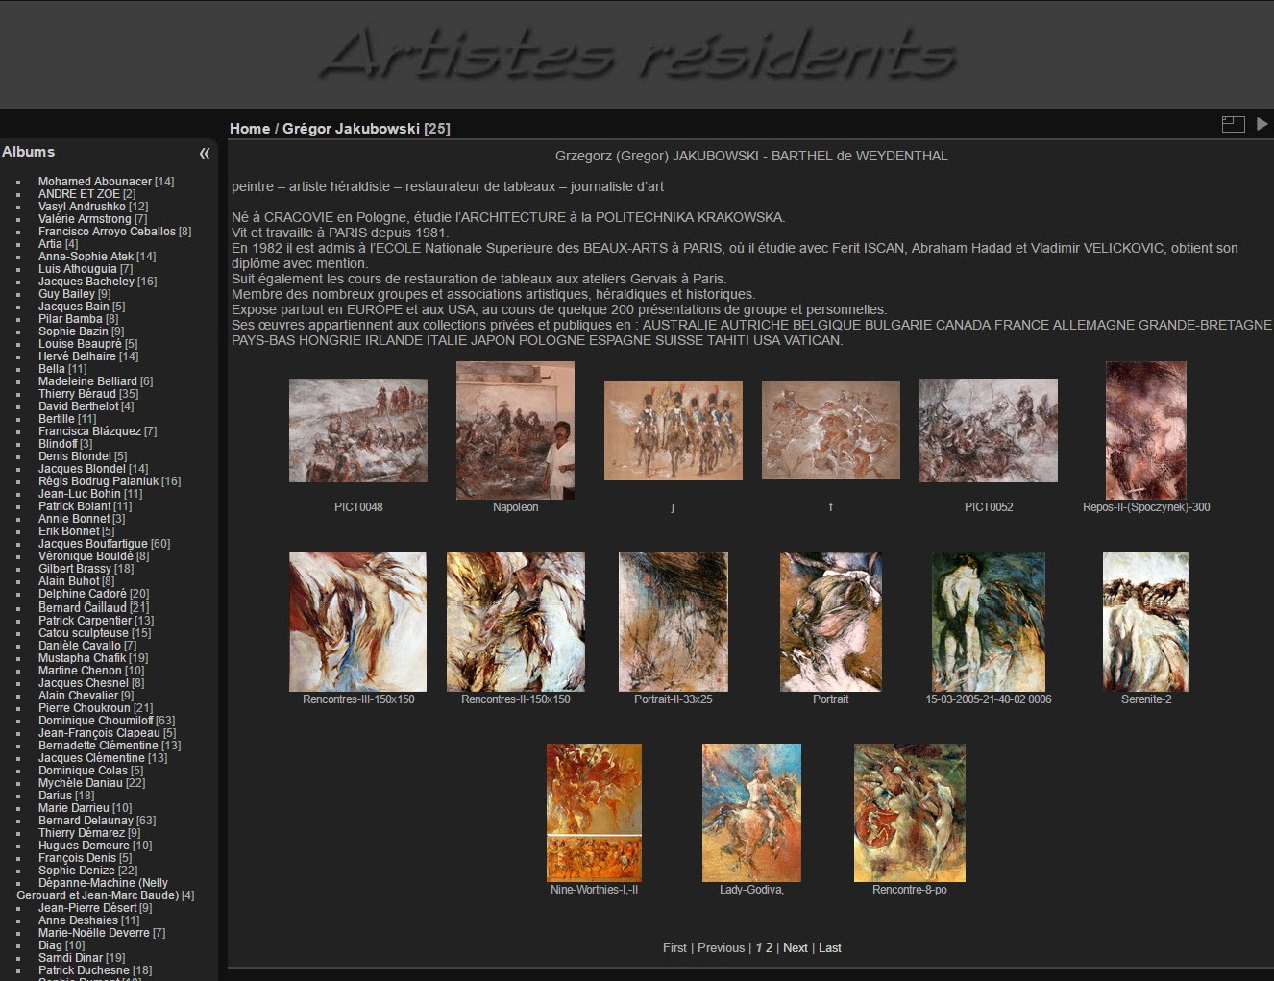Jump to the Last page

click(829, 948)
